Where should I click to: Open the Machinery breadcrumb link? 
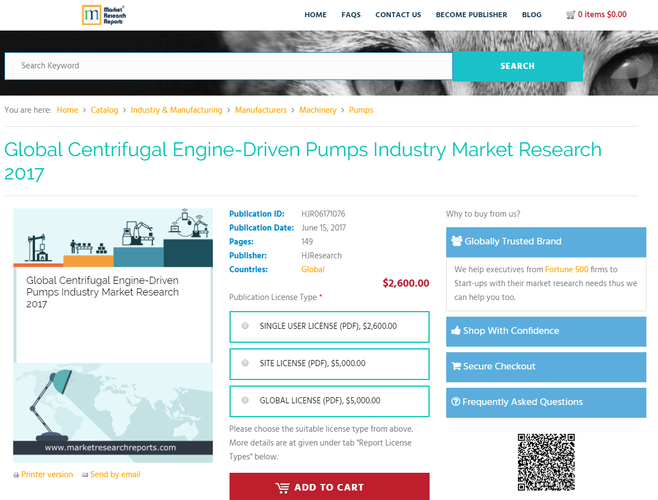point(318,110)
